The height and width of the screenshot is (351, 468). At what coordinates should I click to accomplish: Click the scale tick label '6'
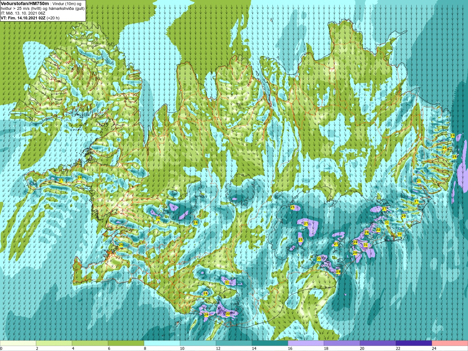pyautogui.click(x=109, y=348)
